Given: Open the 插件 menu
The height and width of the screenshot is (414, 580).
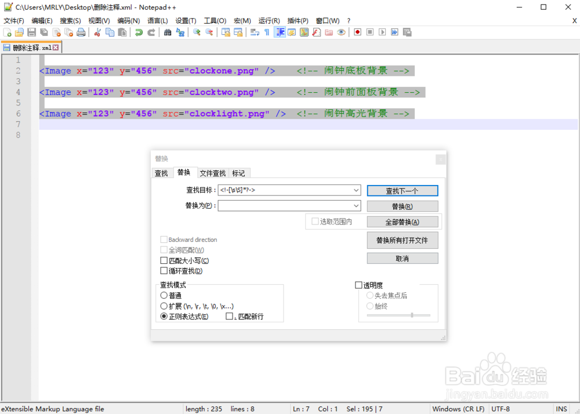Looking at the screenshot, I should click(297, 20).
